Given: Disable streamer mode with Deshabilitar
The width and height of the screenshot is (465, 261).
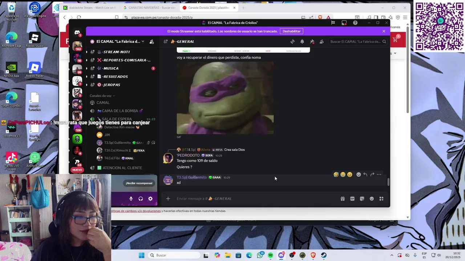Looking at the screenshot, I should [x=291, y=31].
